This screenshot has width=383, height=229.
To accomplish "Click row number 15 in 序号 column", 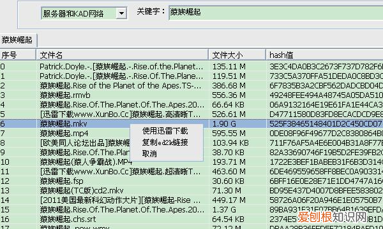I will pos(5,210).
